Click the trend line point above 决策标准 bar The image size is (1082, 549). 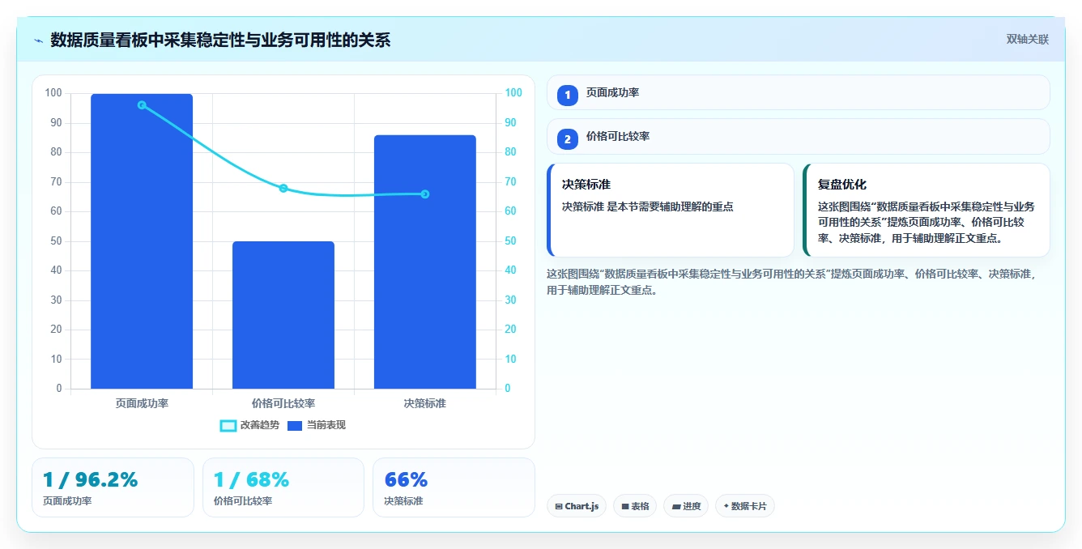pos(425,194)
